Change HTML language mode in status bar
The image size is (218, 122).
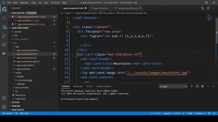190,114
